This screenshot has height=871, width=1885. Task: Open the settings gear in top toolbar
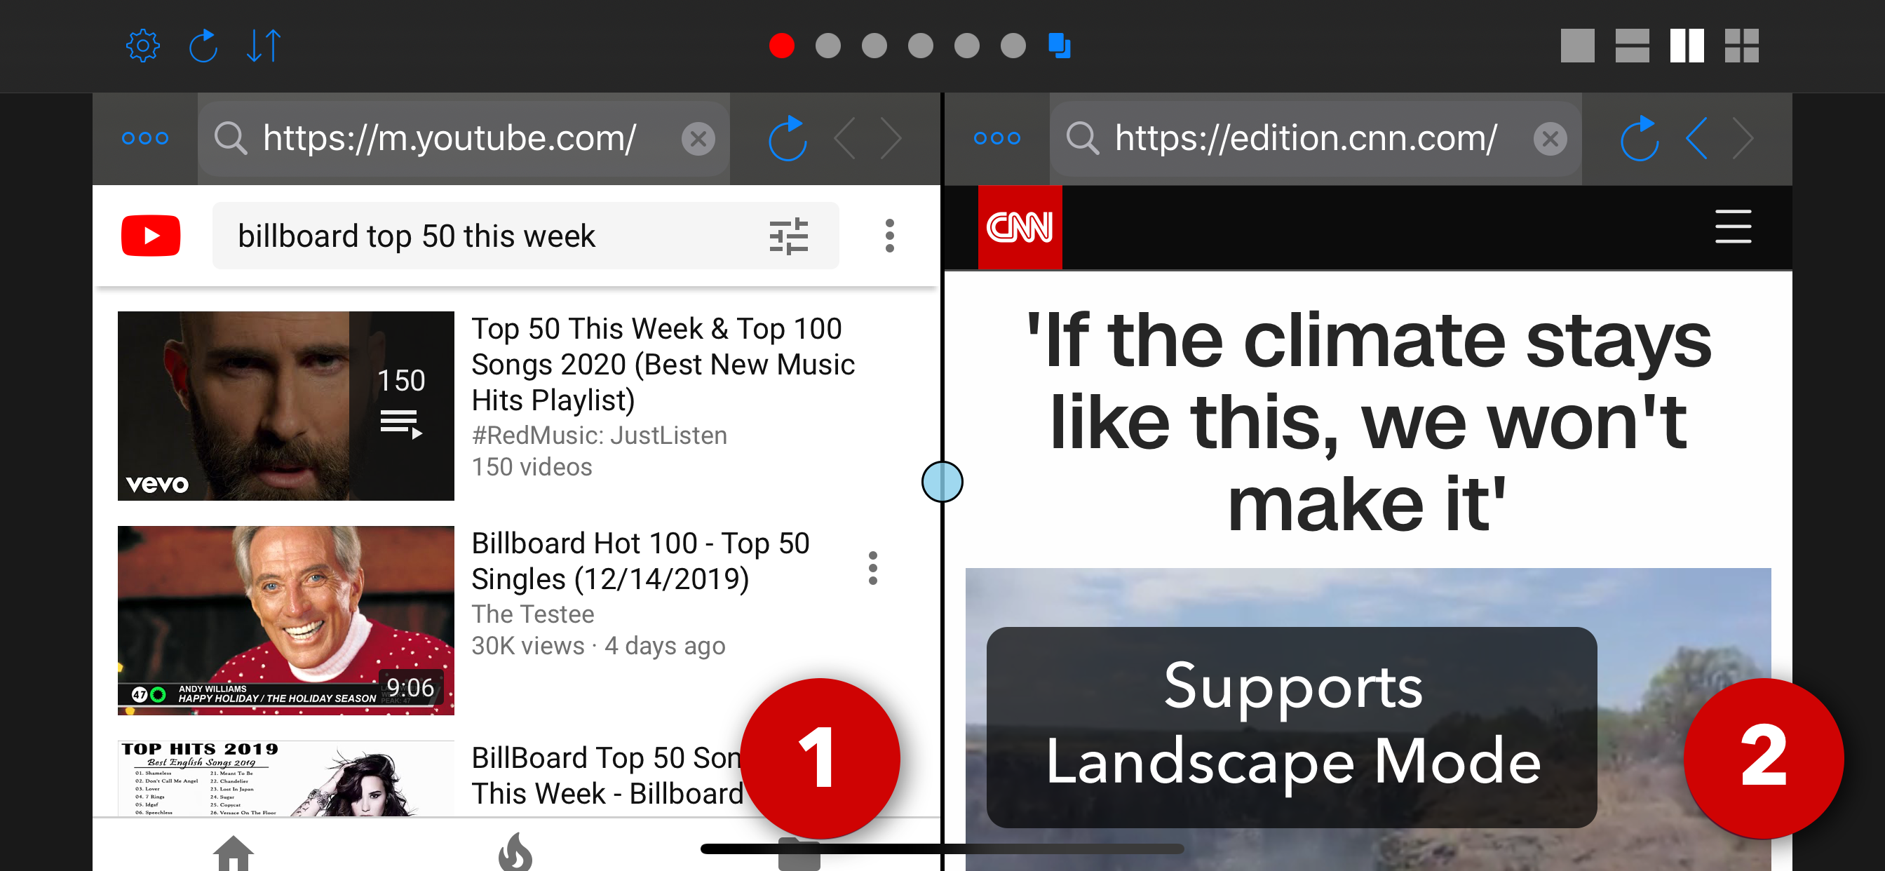(142, 46)
